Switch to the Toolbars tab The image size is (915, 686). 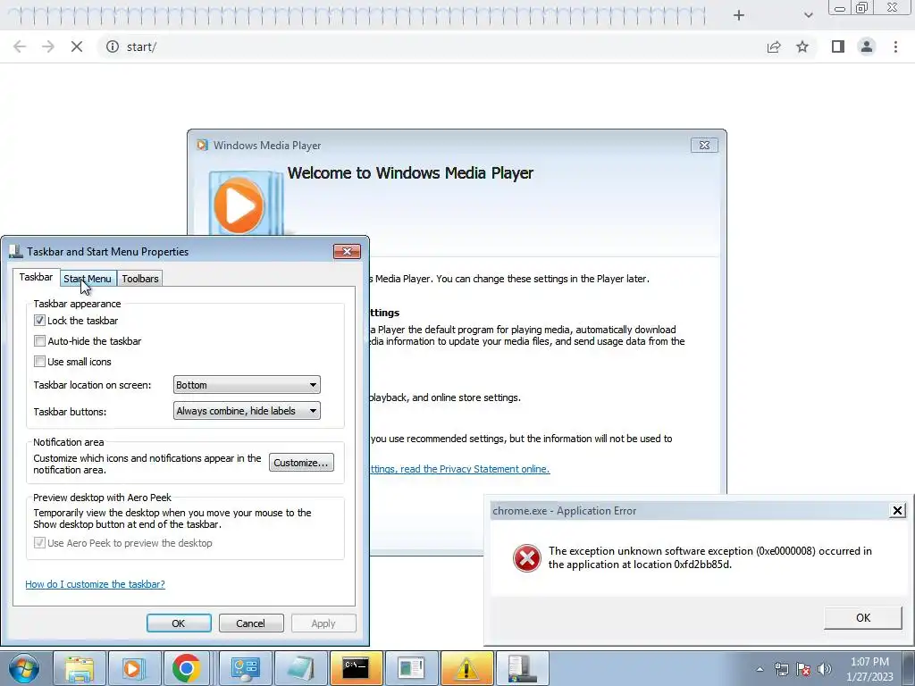140,279
